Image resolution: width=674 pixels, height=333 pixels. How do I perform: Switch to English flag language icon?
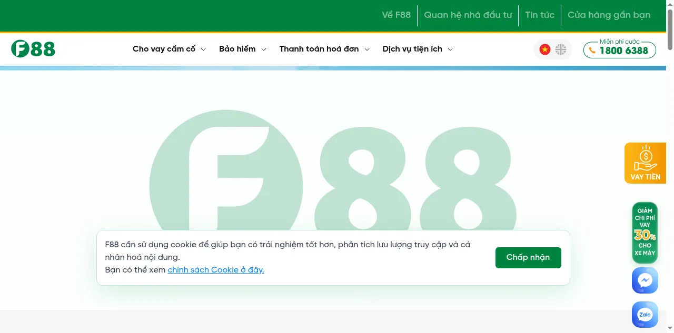pyautogui.click(x=561, y=49)
